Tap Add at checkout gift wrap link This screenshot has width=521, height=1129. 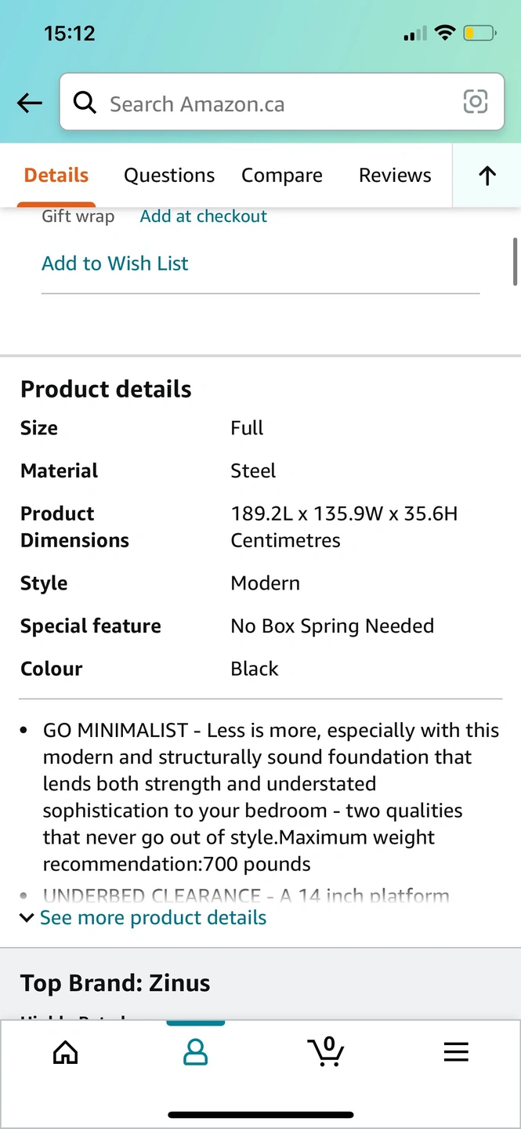(204, 216)
